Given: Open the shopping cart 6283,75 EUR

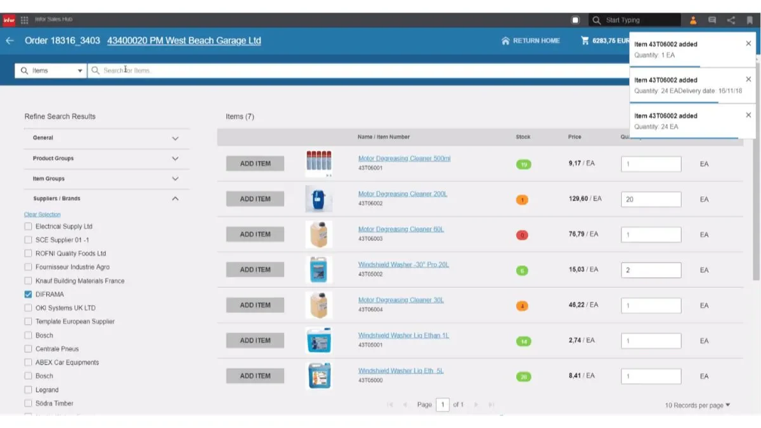Looking at the screenshot, I should 606,41.
